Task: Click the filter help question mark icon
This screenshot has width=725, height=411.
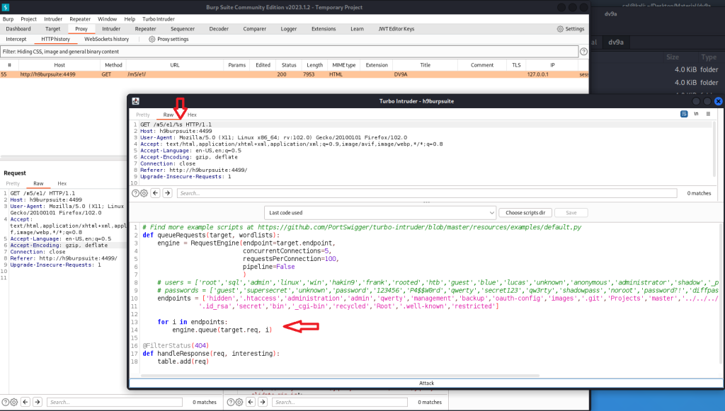Action: point(583,52)
